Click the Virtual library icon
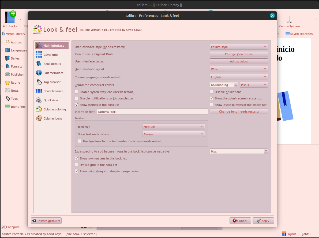The image size is (319, 238). click(x=4, y=34)
